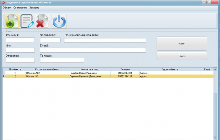Click the add new object icon

(x=13, y=21)
